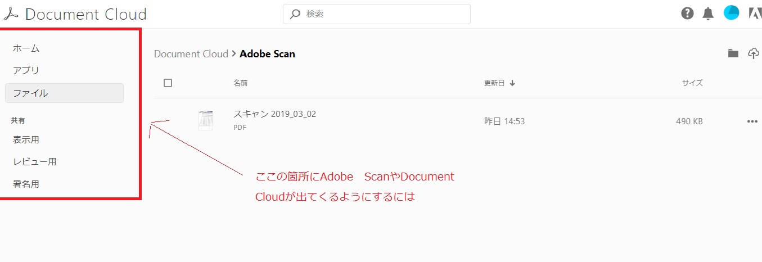Click the Adobe logo icon
This screenshot has width=762, height=262.
(755, 13)
